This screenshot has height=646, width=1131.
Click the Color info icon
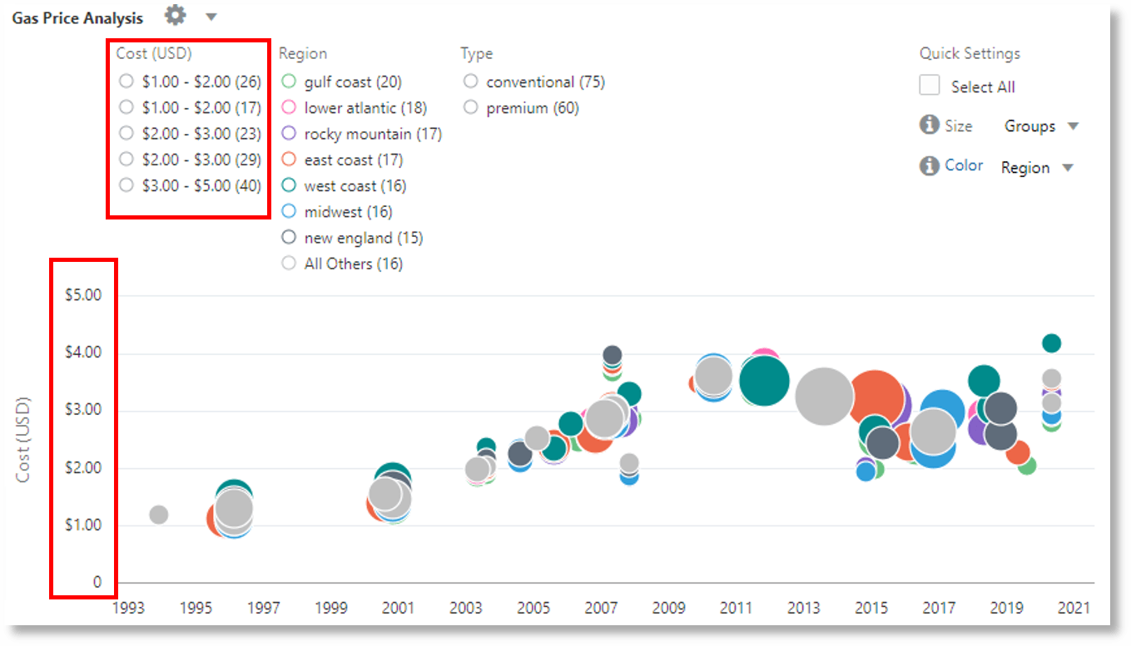click(x=930, y=165)
